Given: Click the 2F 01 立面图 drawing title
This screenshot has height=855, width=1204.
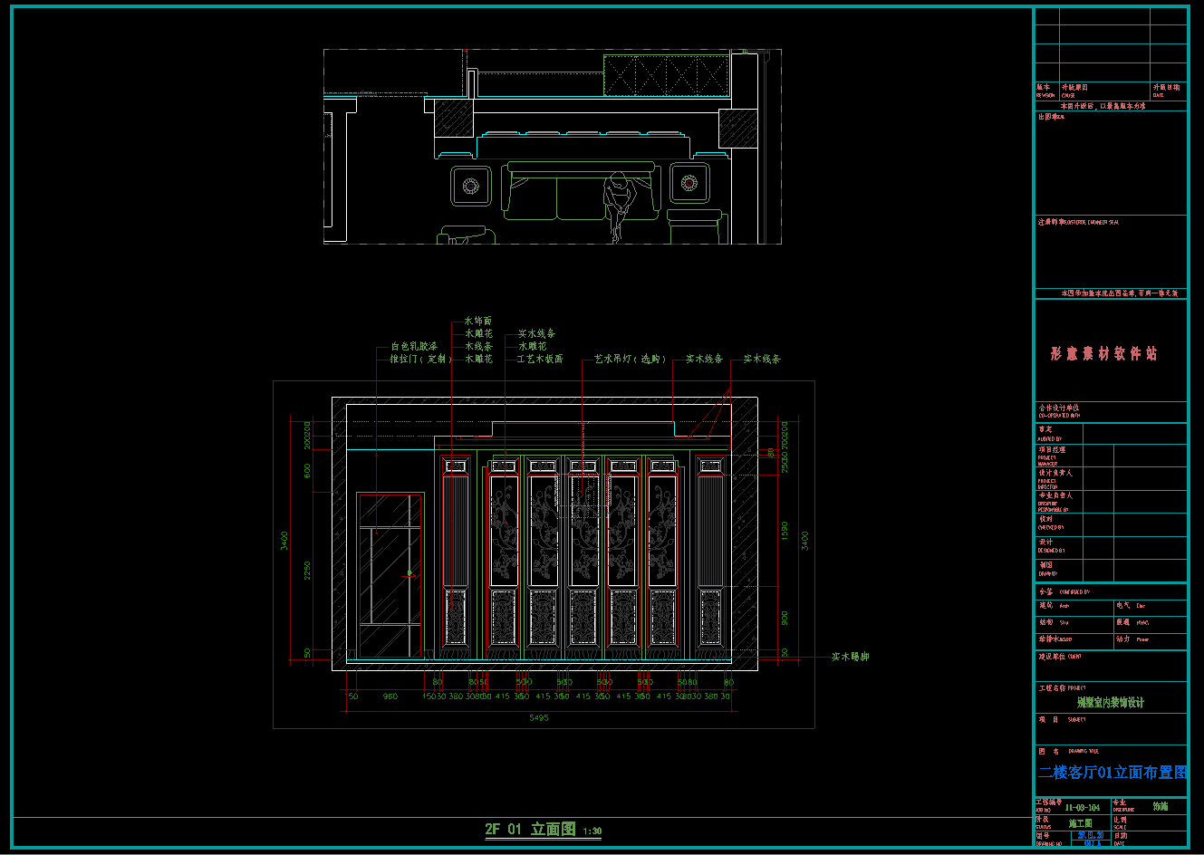Looking at the screenshot, I should 530,829.
